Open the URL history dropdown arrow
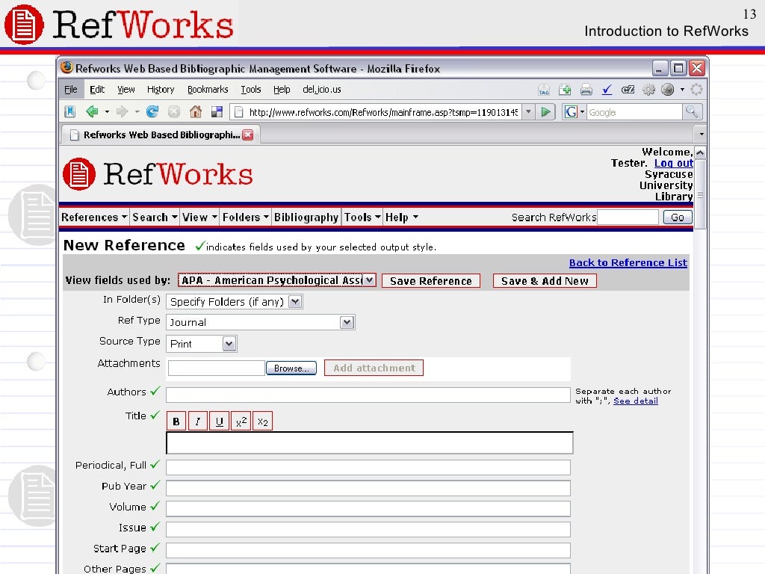Viewport: 765px width, 574px height. (x=528, y=112)
